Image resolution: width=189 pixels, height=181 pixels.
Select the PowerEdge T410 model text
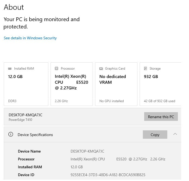pyautogui.click(x=20, y=120)
